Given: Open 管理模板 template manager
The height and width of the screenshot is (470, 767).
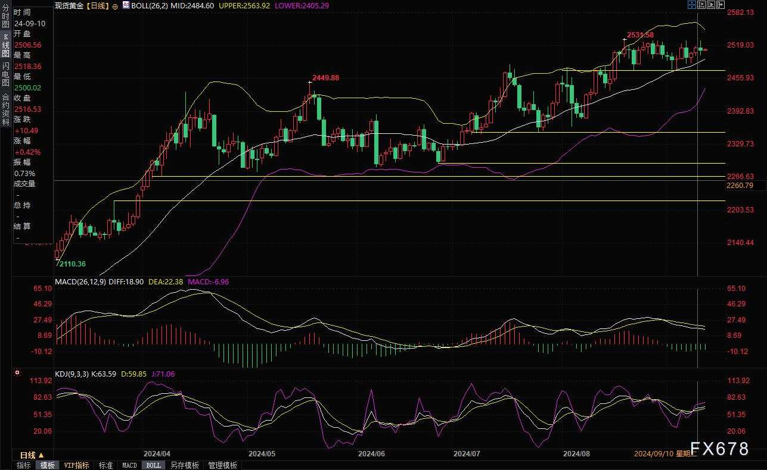Looking at the screenshot, I should pos(222,465).
